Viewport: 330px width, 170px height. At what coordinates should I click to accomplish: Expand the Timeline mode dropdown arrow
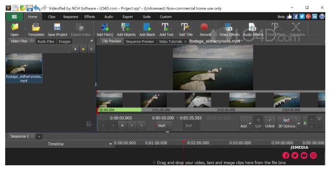click(110, 144)
